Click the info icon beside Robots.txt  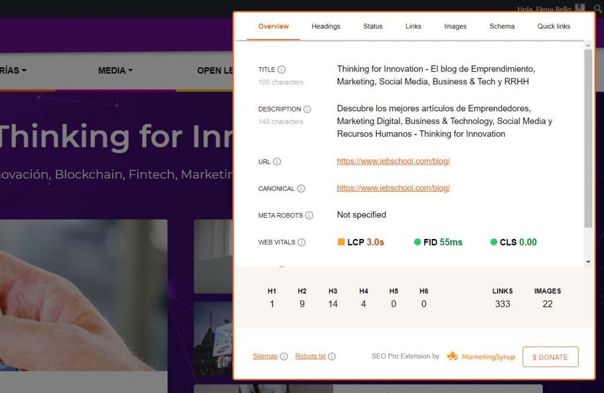331,356
